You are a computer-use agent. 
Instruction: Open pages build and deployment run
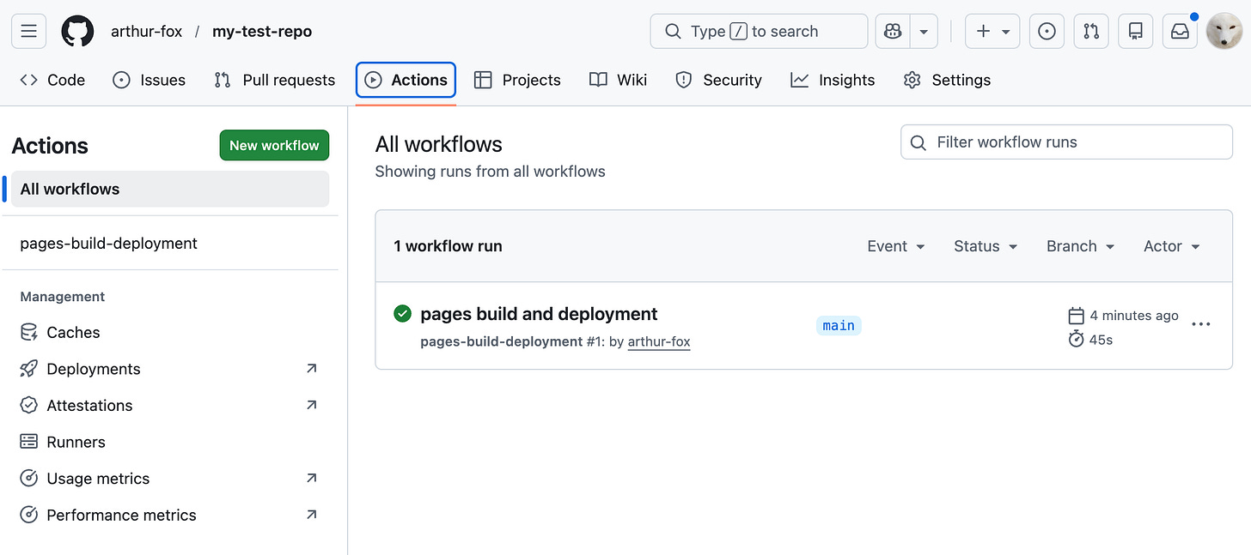click(539, 314)
